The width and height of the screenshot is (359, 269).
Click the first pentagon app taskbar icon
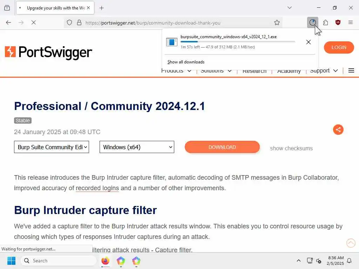[121, 261]
